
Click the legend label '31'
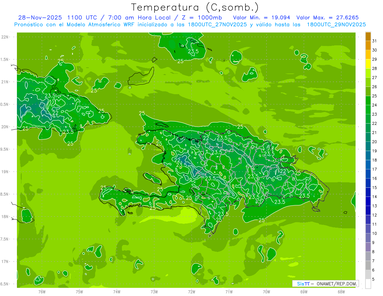click(x=375, y=41)
